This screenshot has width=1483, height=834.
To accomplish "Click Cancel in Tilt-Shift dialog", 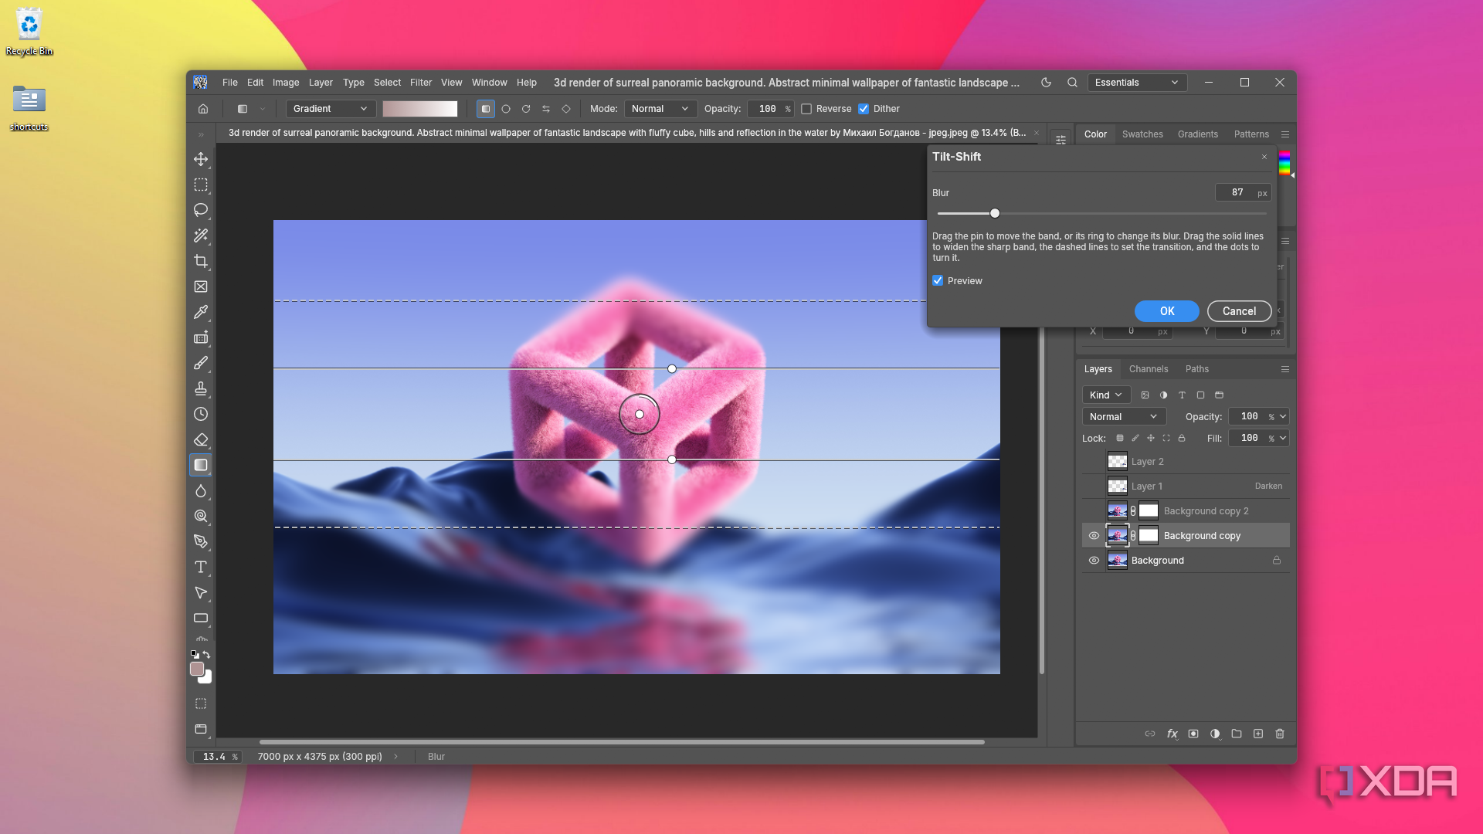I will [1240, 311].
